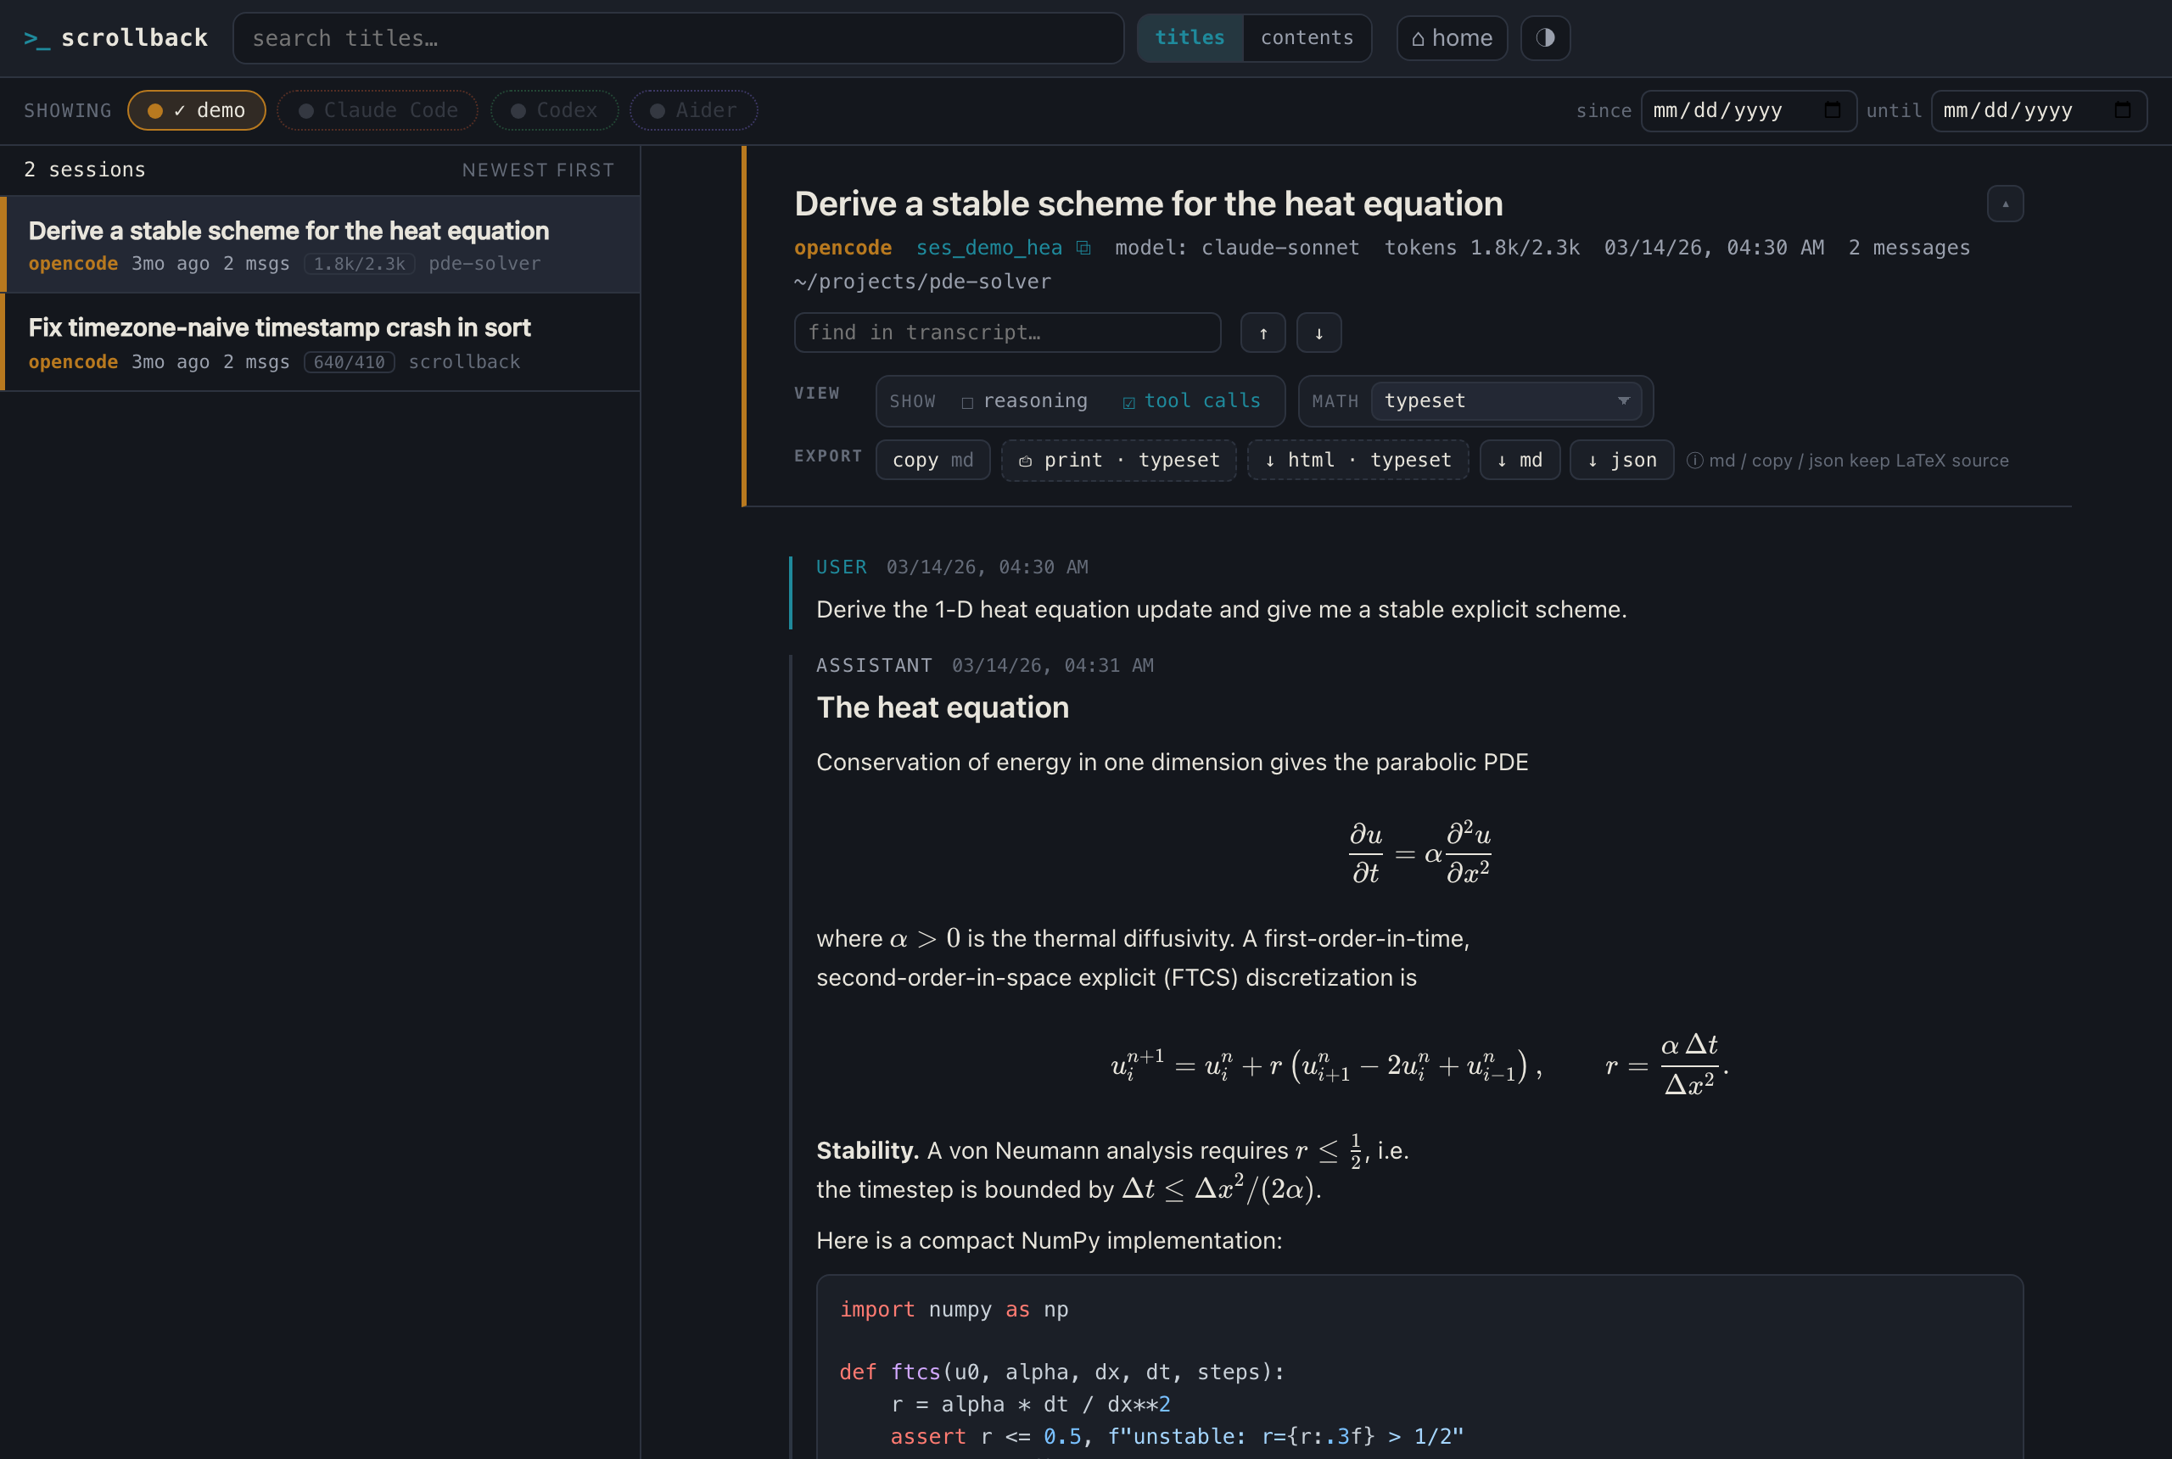Image resolution: width=2172 pixels, height=1459 pixels.
Task: Focus the find in transcript field
Action: (1007, 333)
